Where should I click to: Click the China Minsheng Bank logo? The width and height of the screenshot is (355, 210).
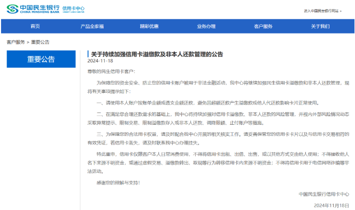point(33,9)
